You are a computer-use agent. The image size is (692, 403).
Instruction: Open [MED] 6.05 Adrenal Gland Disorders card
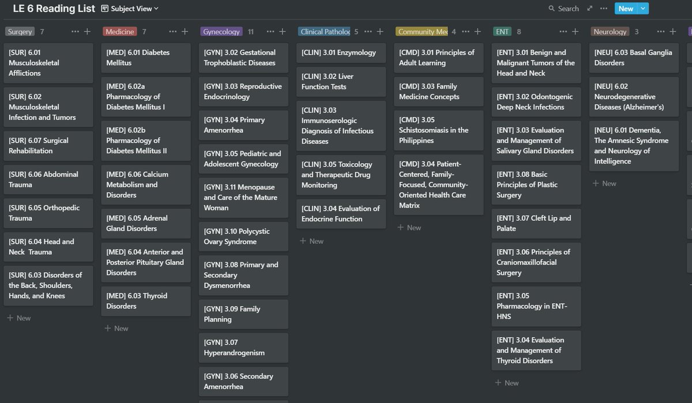(x=146, y=224)
